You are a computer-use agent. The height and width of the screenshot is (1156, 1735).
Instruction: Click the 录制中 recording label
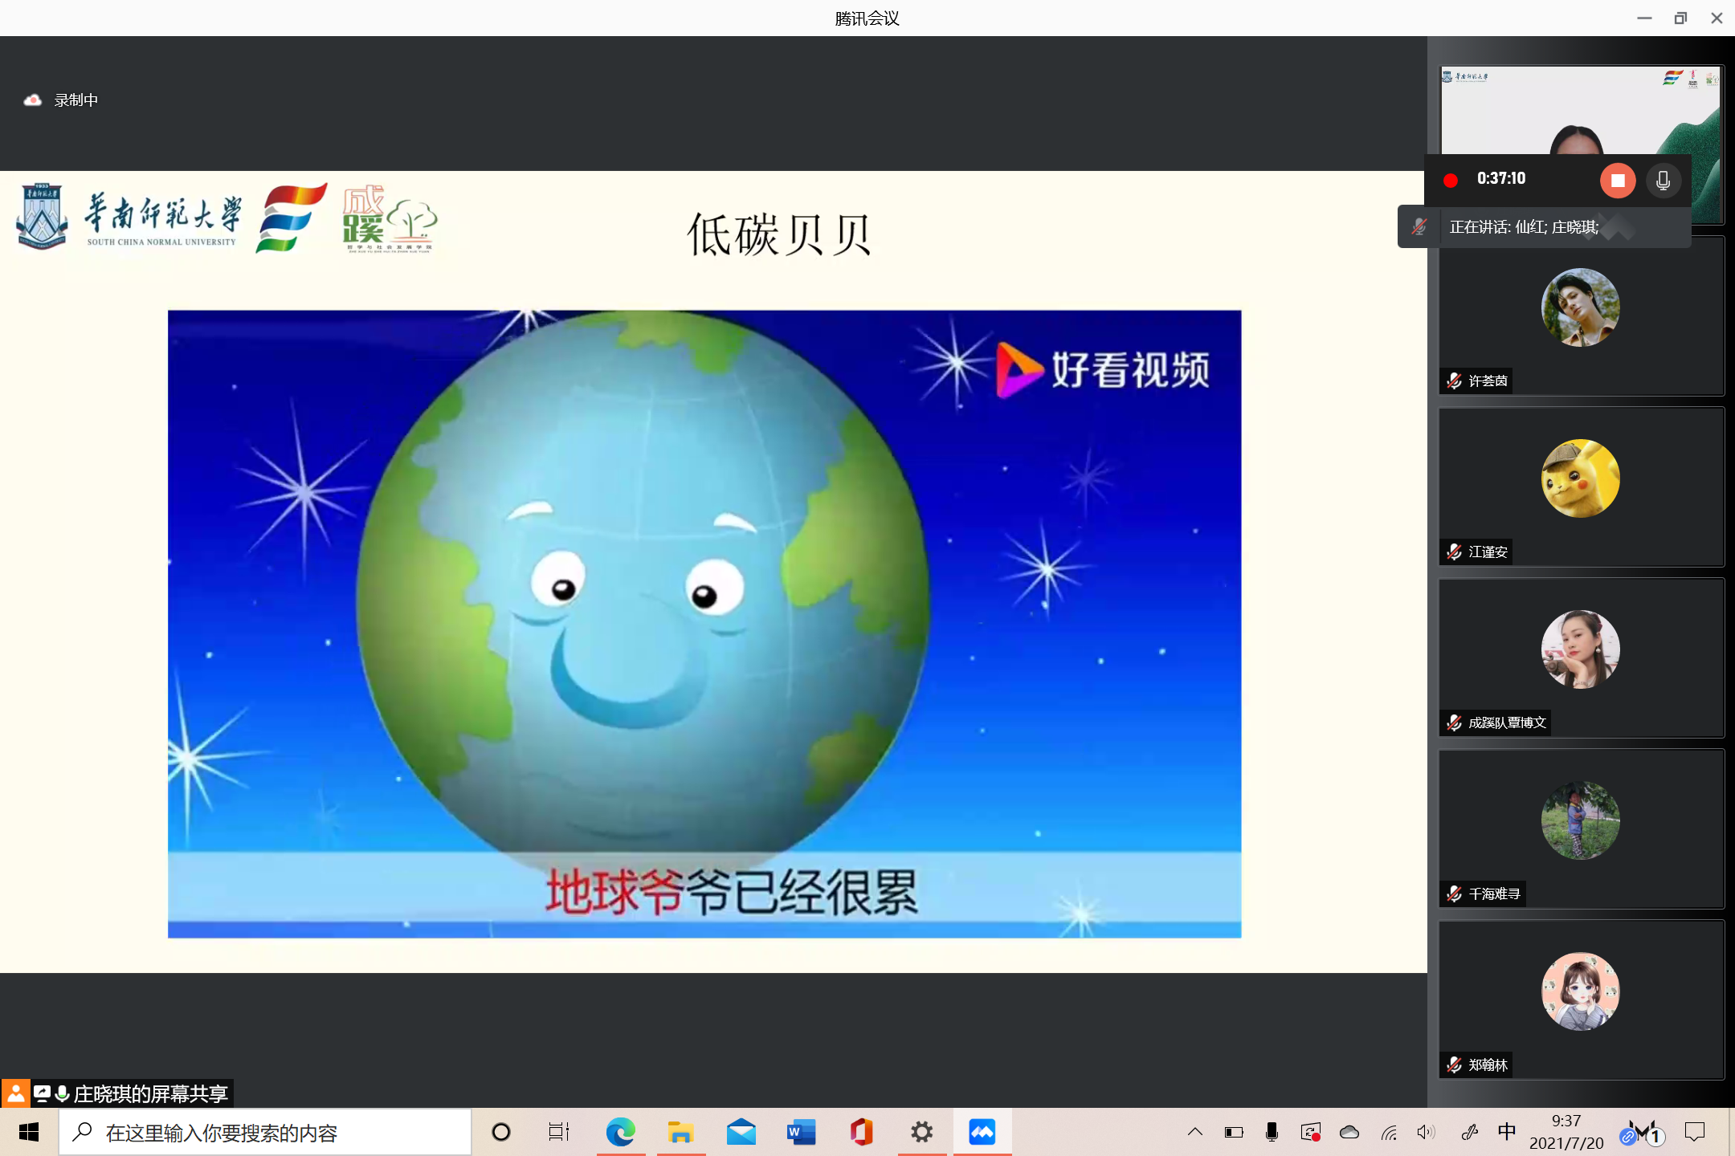tap(76, 100)
